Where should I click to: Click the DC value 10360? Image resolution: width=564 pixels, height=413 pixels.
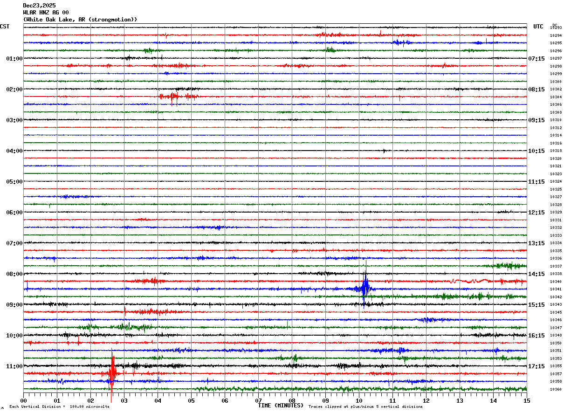click(556, 389)
